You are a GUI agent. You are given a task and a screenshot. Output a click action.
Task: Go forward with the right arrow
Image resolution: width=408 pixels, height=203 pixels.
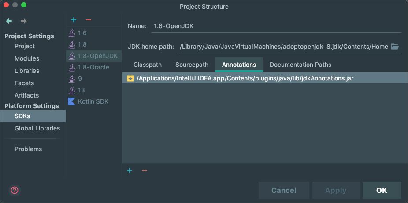(x=24, y=21)
